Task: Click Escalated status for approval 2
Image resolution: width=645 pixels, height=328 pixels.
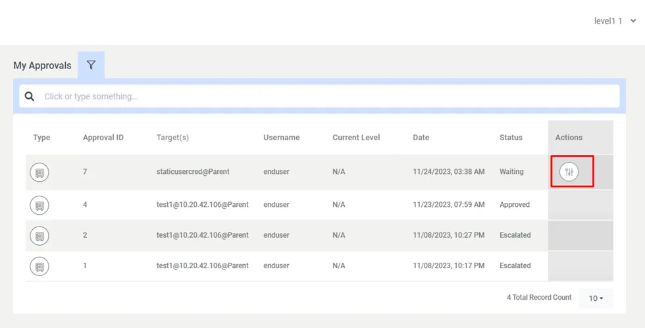Action: [x=515, y=235]
